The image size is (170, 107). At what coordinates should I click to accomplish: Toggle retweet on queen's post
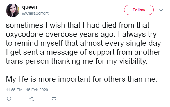click(31, 99)
